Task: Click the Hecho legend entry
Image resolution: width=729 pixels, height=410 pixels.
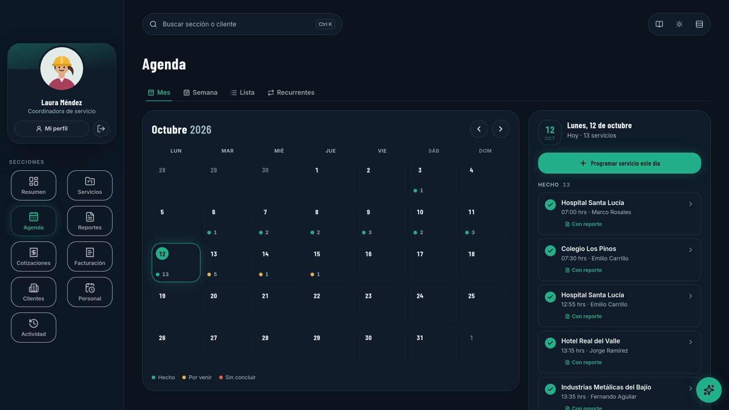Action: tap(163, 377)
